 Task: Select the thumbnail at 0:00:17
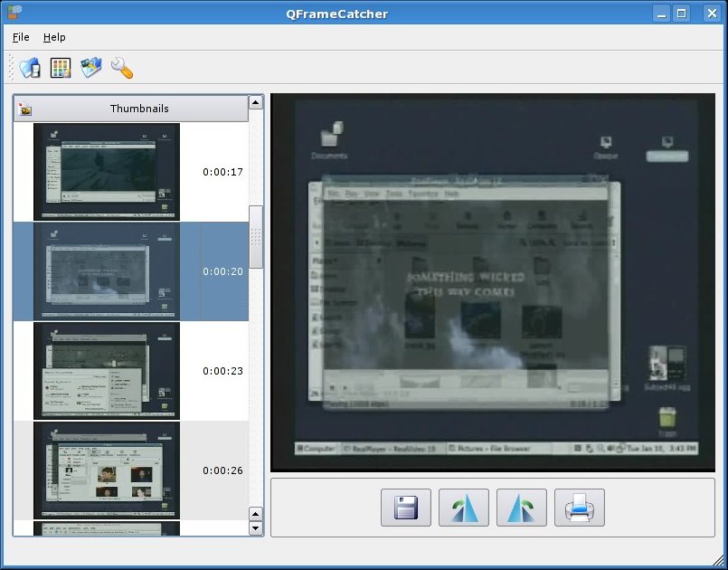click(x=107, y=172)
